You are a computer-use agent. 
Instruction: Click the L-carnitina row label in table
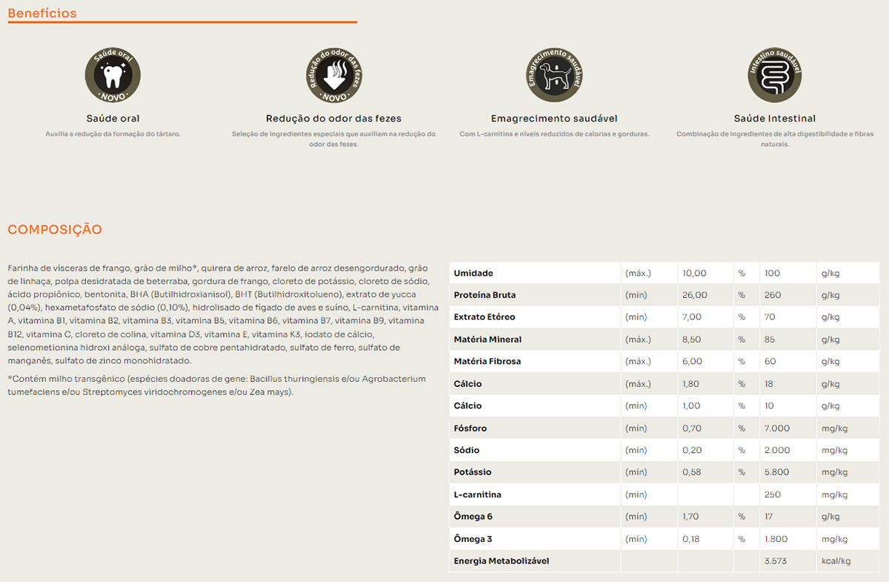[477, 495]
